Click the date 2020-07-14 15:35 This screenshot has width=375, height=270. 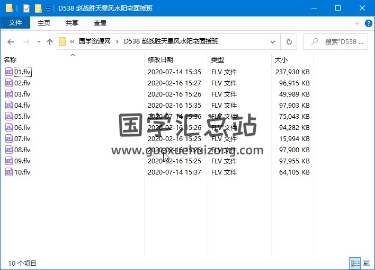(x=174, y=72)
